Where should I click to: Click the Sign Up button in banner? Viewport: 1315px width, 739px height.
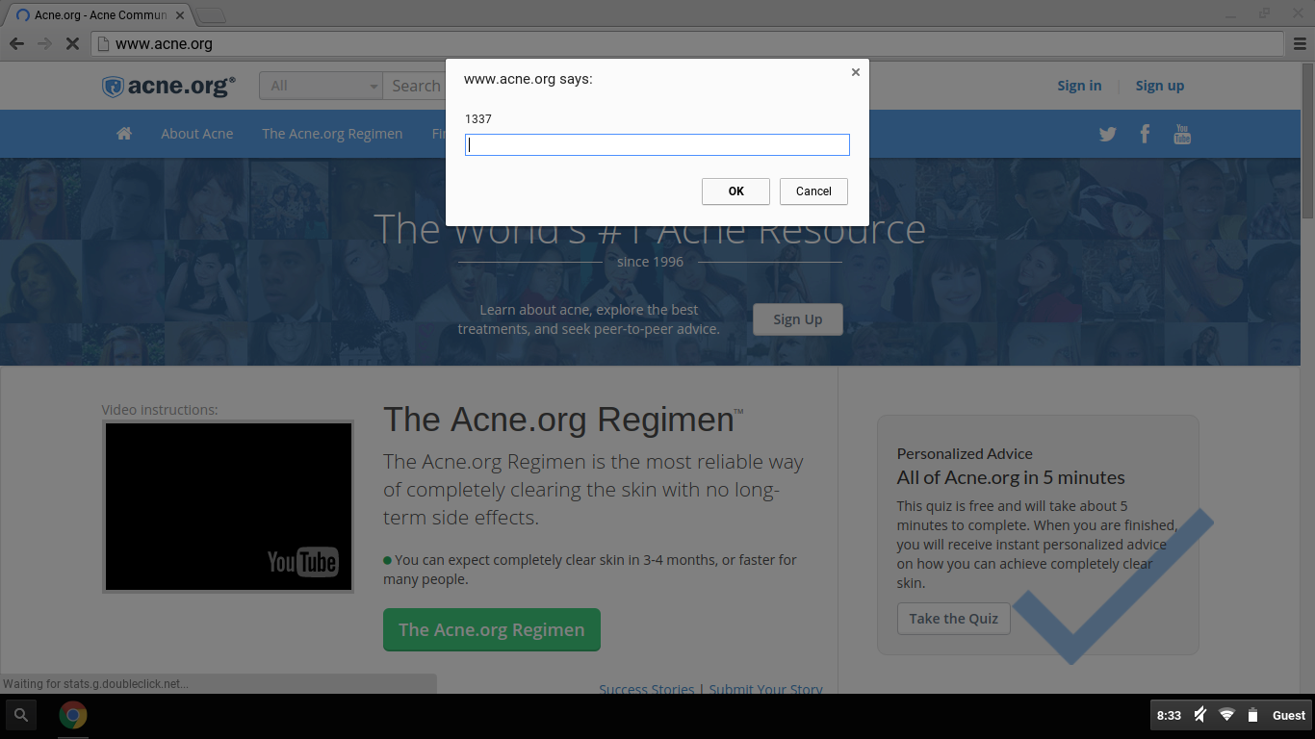point(798,319)
